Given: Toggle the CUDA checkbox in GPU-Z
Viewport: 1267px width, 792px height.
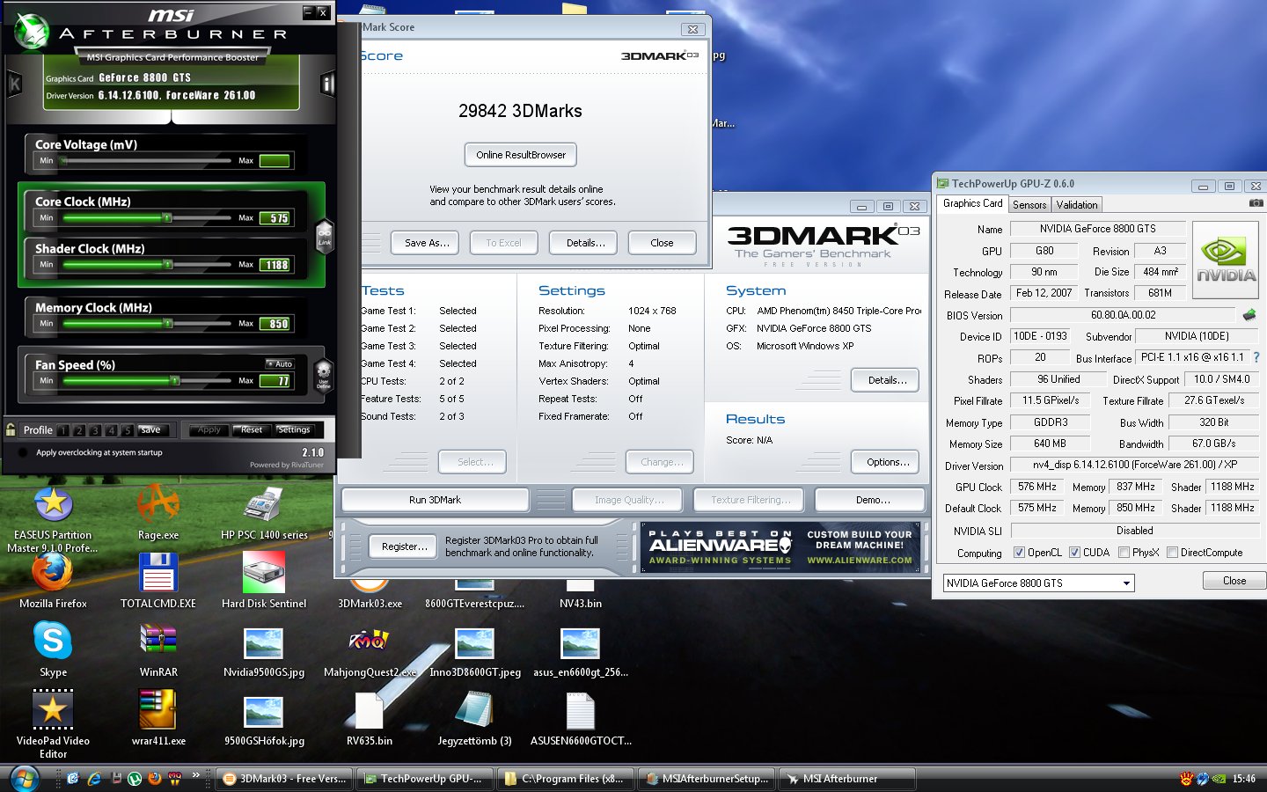Looking at the screenshot, I should [x=1074, y=553].
